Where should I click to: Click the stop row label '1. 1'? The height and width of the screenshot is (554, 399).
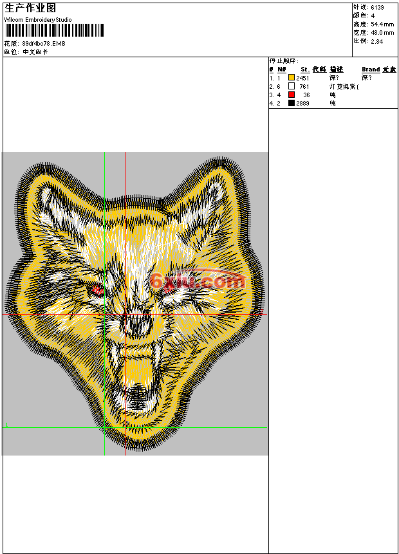coord(275,78)
